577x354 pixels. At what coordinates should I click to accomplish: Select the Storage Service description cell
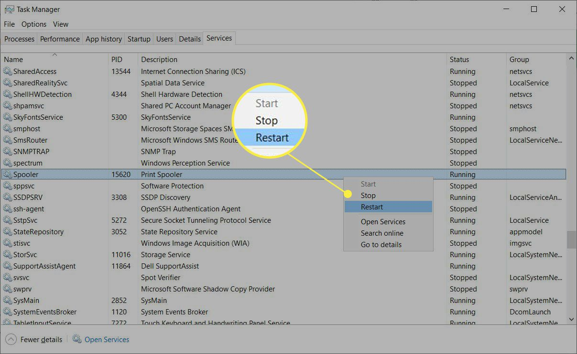165,255
